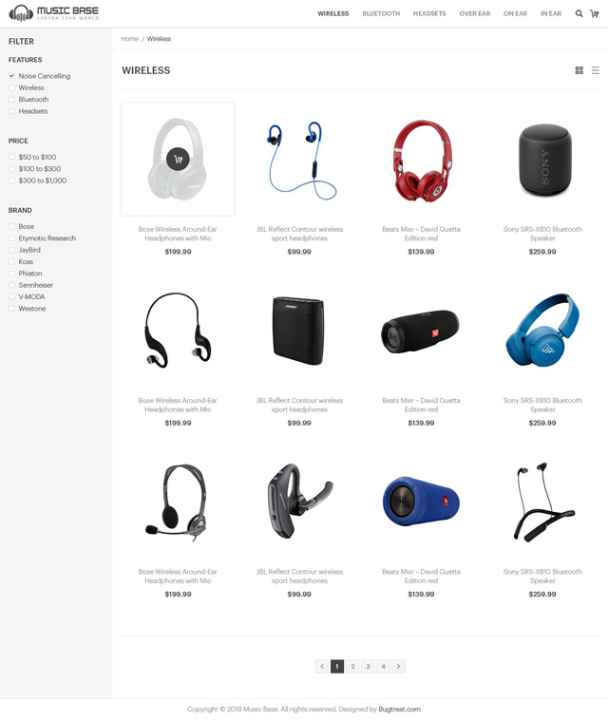Tick the Sennheiser brand checkbox
Viewport: 608px width, 721px height.
tap(11, 285)
